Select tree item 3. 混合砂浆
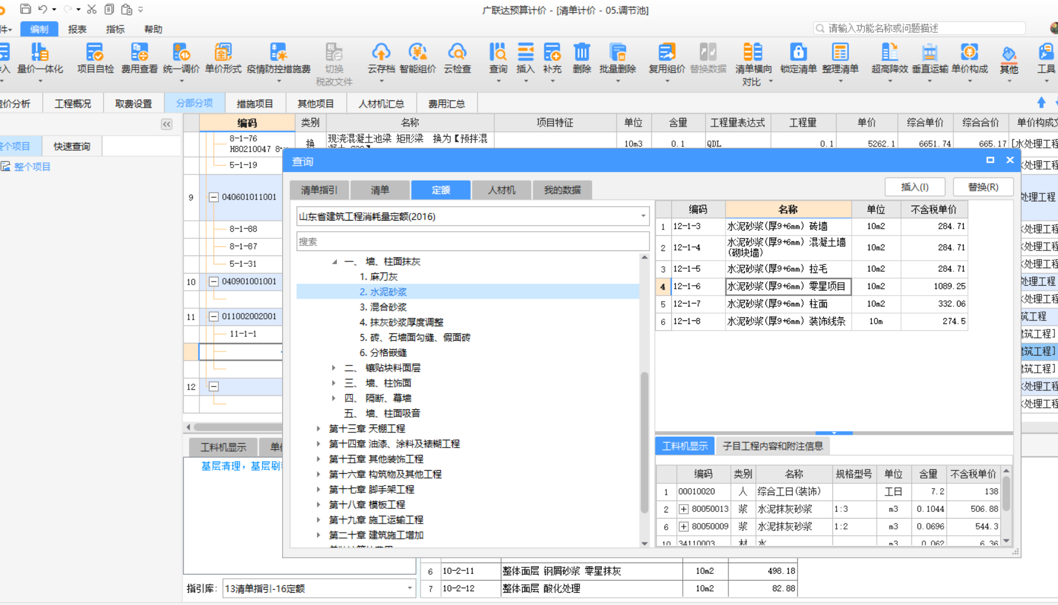1058x605 pixels. pyautogui.click(x=383, y=307)
